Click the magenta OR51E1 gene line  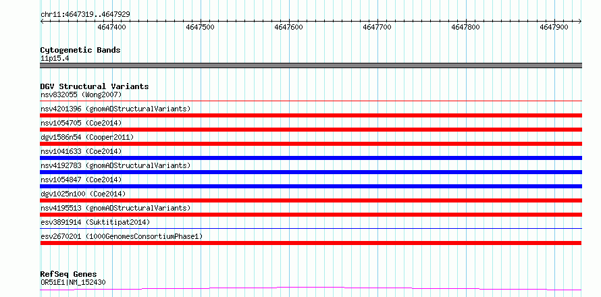pos(311,288)
